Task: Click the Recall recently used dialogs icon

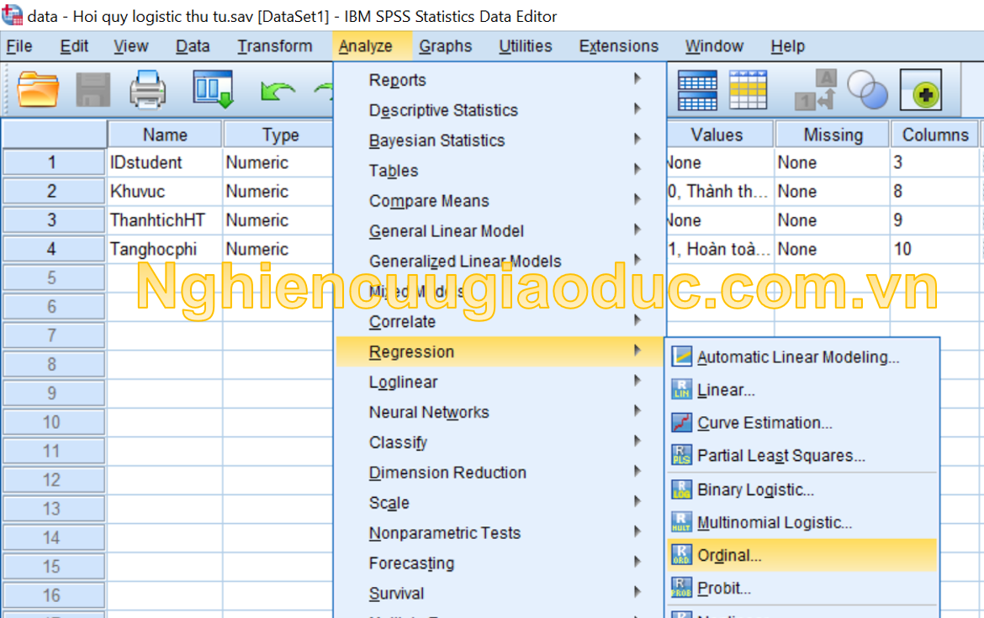Action: pos(213,89)
